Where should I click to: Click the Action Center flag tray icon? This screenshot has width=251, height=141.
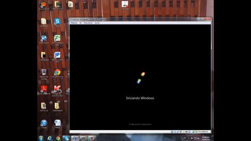192,138
